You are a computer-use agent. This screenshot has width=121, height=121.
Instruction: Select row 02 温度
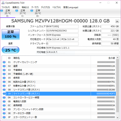59,66
